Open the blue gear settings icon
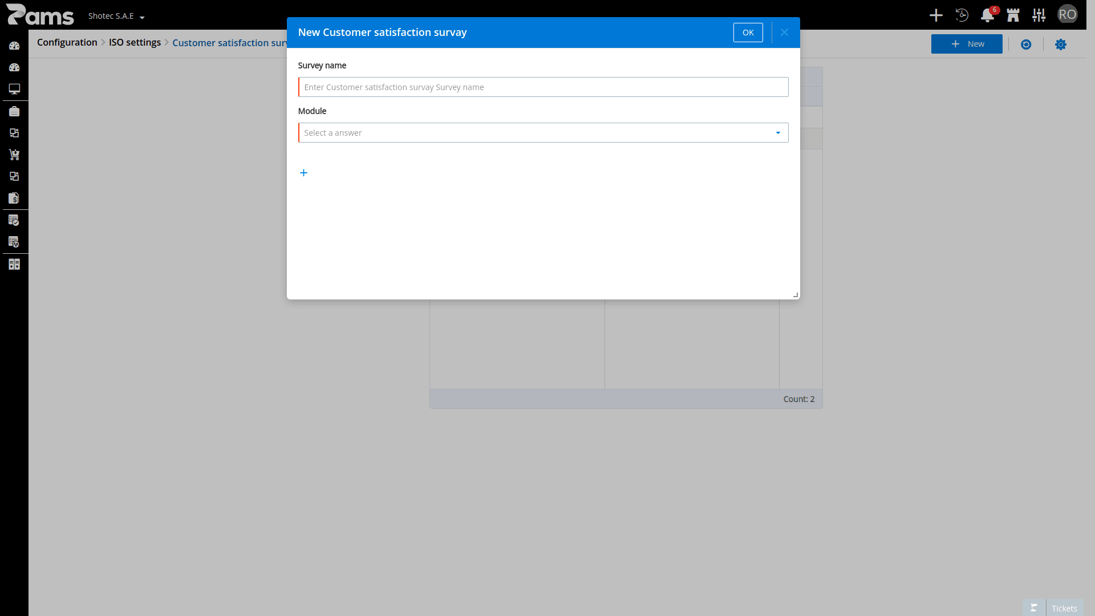Image resolution: width=1095 pixels, height=616 pixels. tap(1061, 44)
